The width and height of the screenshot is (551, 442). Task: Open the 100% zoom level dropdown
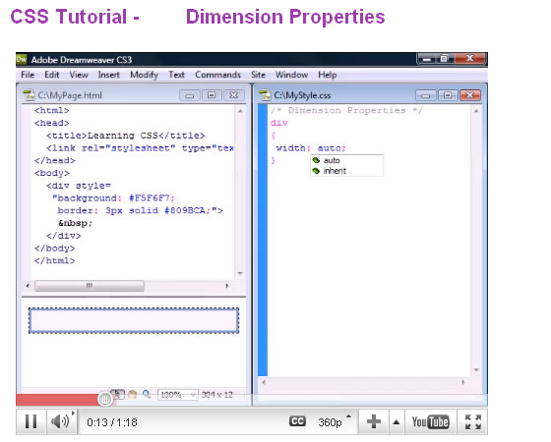[177, 395]
